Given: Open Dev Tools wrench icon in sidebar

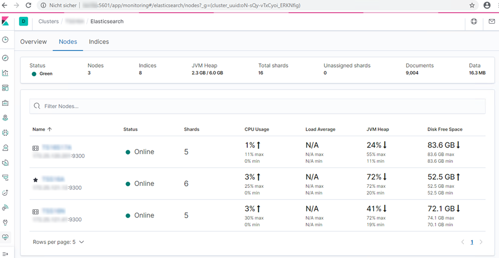Looking at the screenshot, I should coord(5,222).
